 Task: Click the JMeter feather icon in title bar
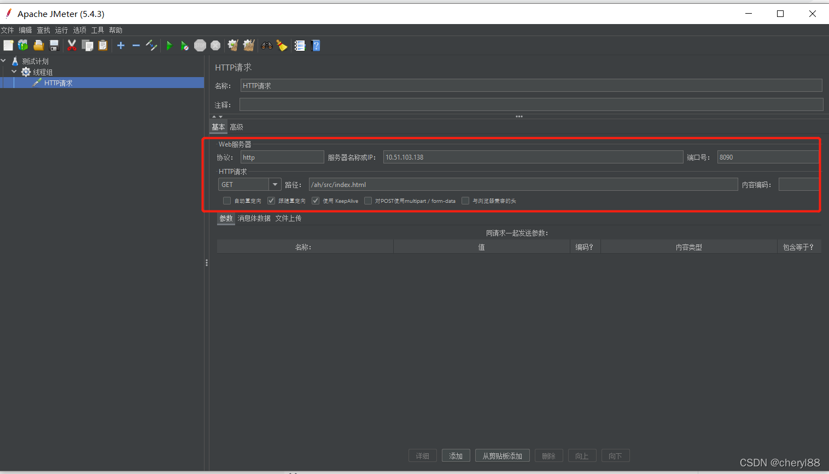[x=8, y=13]
